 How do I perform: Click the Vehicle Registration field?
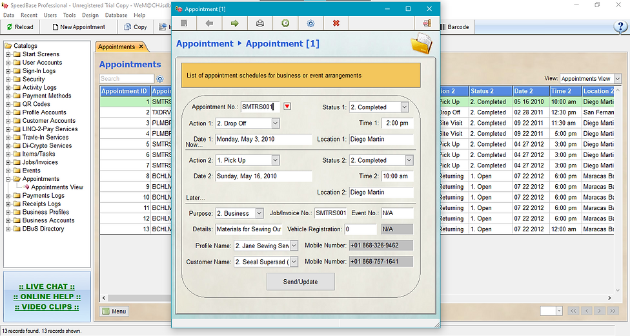click(x=360, y=229)
